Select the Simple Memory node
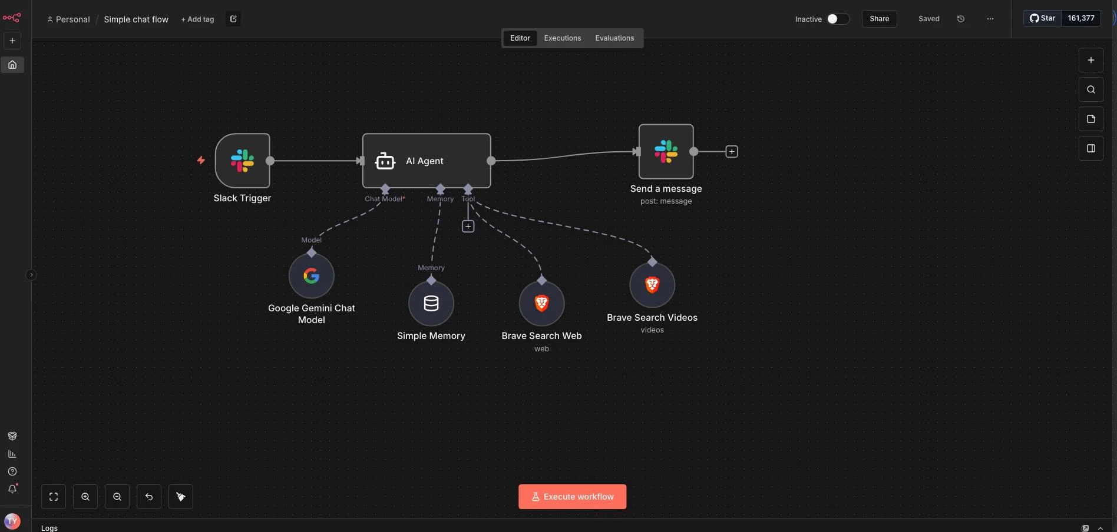This screenshot has height=532, width=1117. [431, 303]
